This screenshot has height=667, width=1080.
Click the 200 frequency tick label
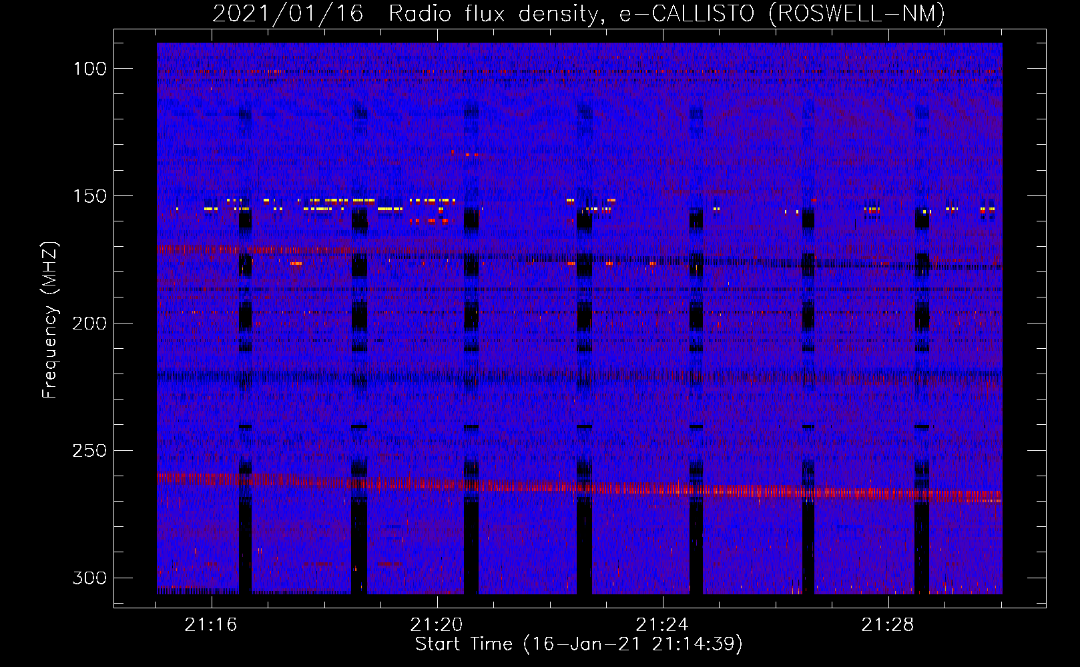[89, 323]
